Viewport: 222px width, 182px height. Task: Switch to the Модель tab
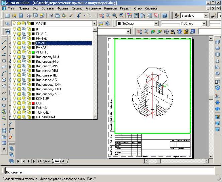point(45,161)
